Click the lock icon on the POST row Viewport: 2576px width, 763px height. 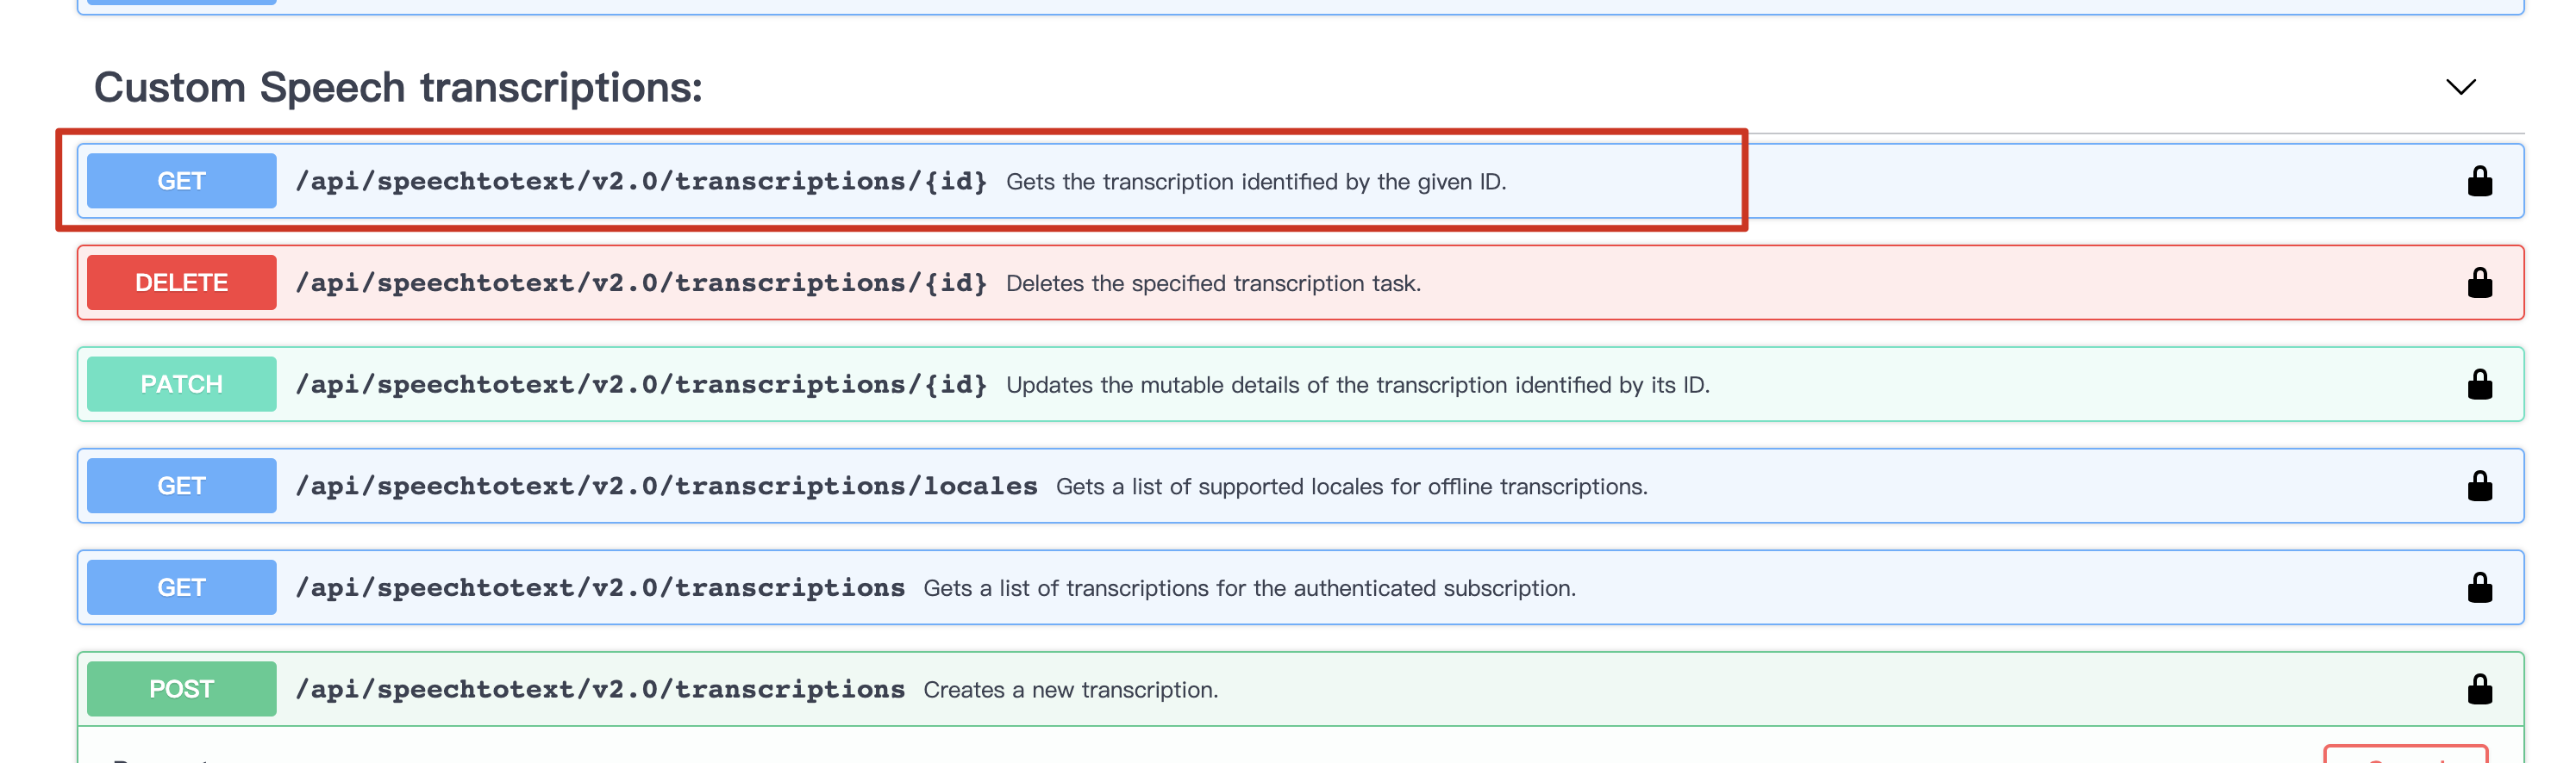pos(2479,690)
